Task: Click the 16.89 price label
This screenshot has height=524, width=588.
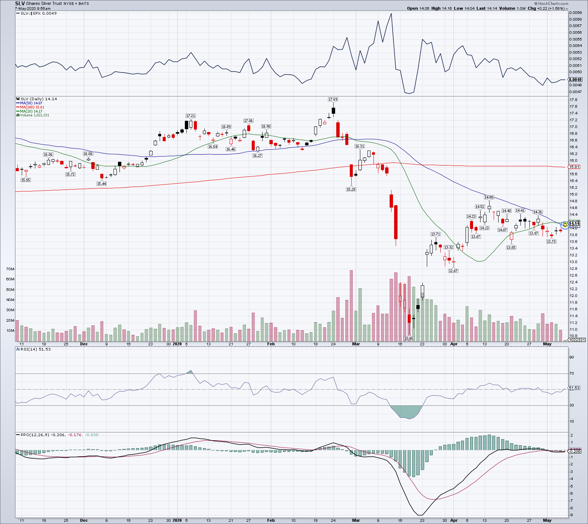Action: 226,127
